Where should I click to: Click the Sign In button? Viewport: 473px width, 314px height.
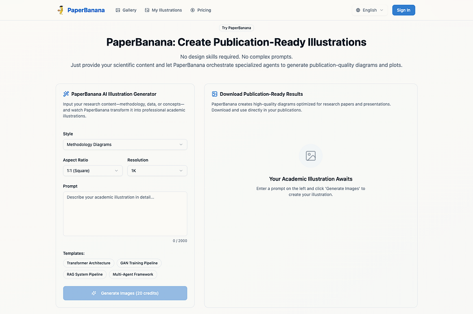pos(404,10)
